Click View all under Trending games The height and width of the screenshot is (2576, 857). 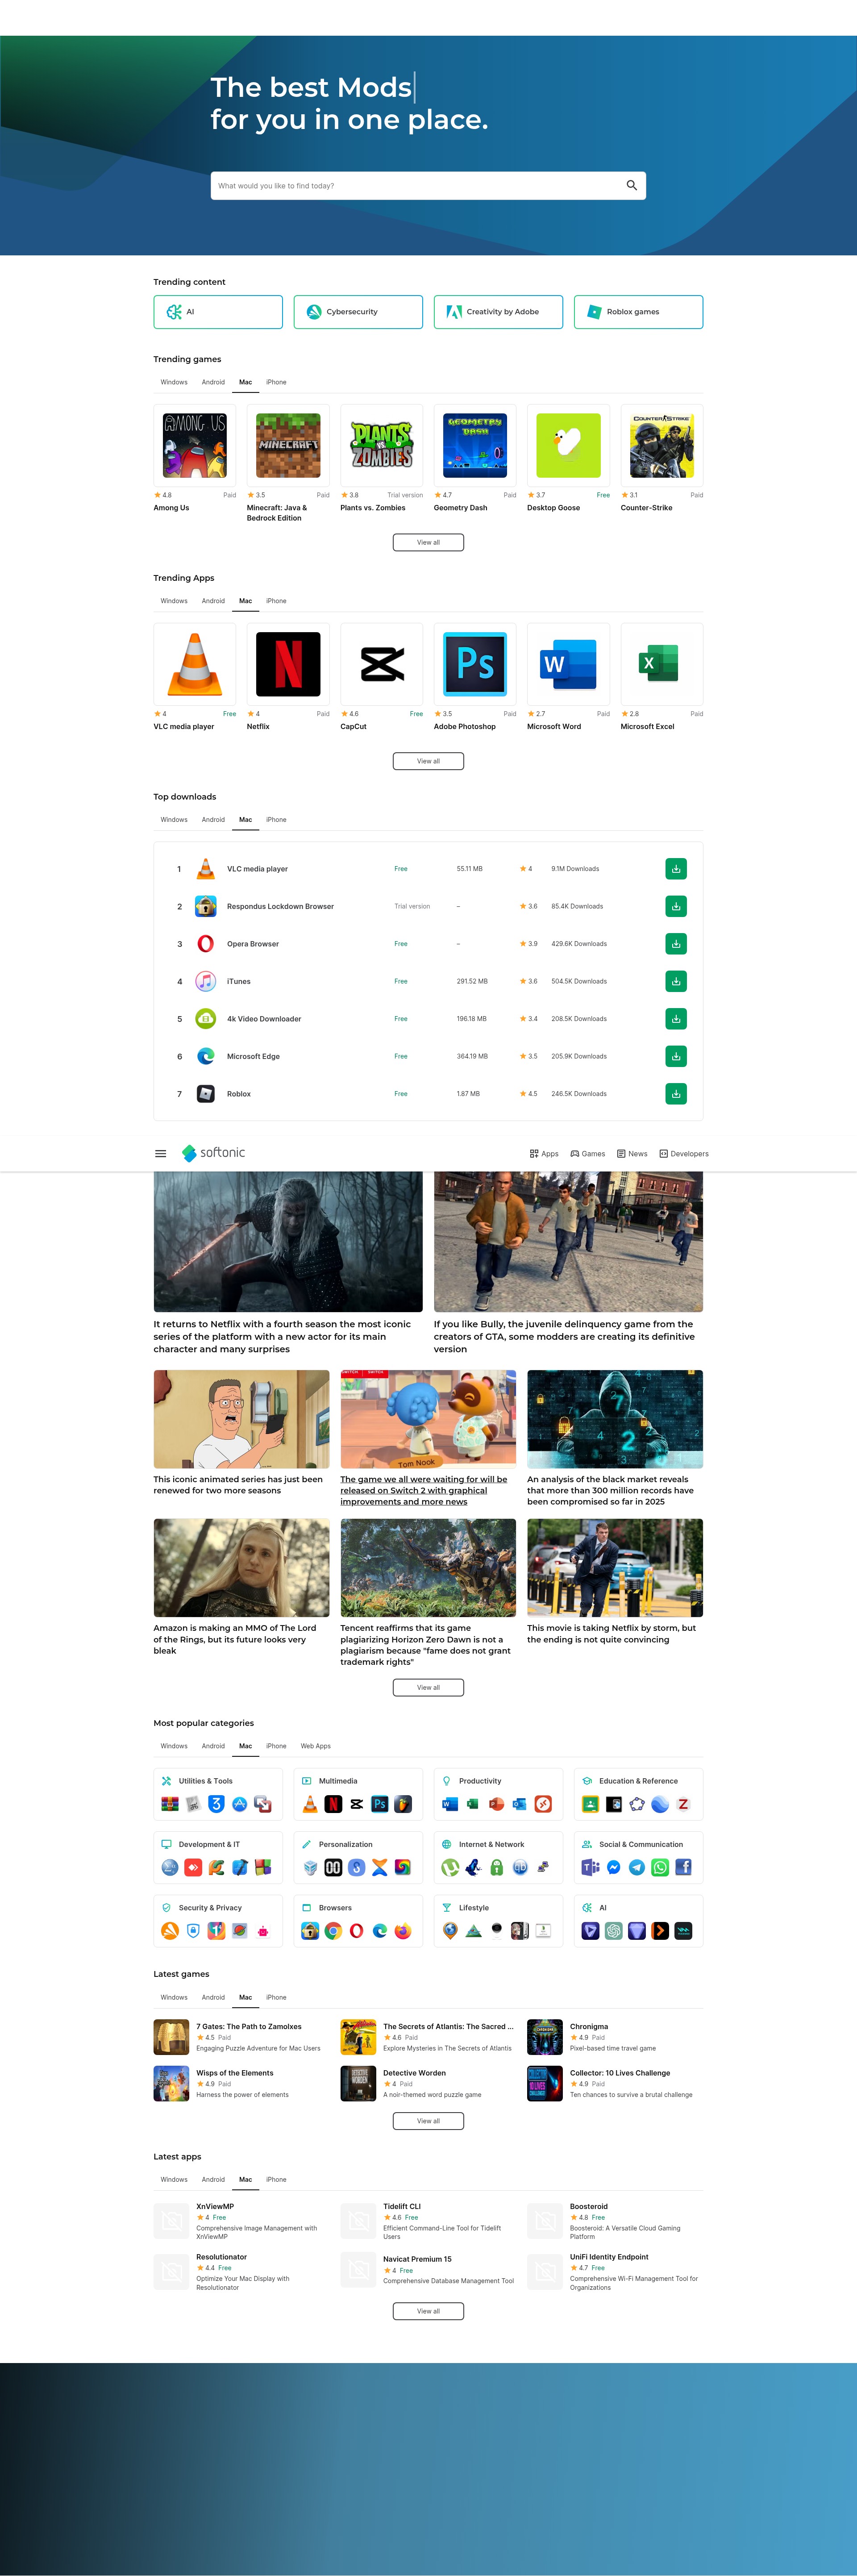click(428, 542)
